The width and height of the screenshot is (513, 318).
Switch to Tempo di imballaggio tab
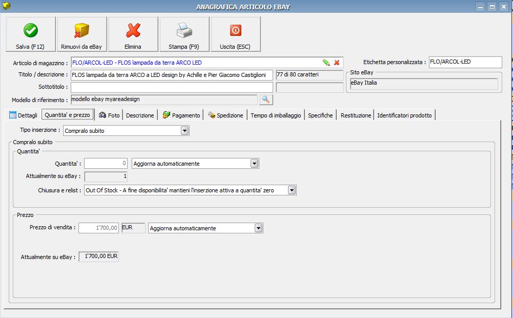(x=276, y=115)
